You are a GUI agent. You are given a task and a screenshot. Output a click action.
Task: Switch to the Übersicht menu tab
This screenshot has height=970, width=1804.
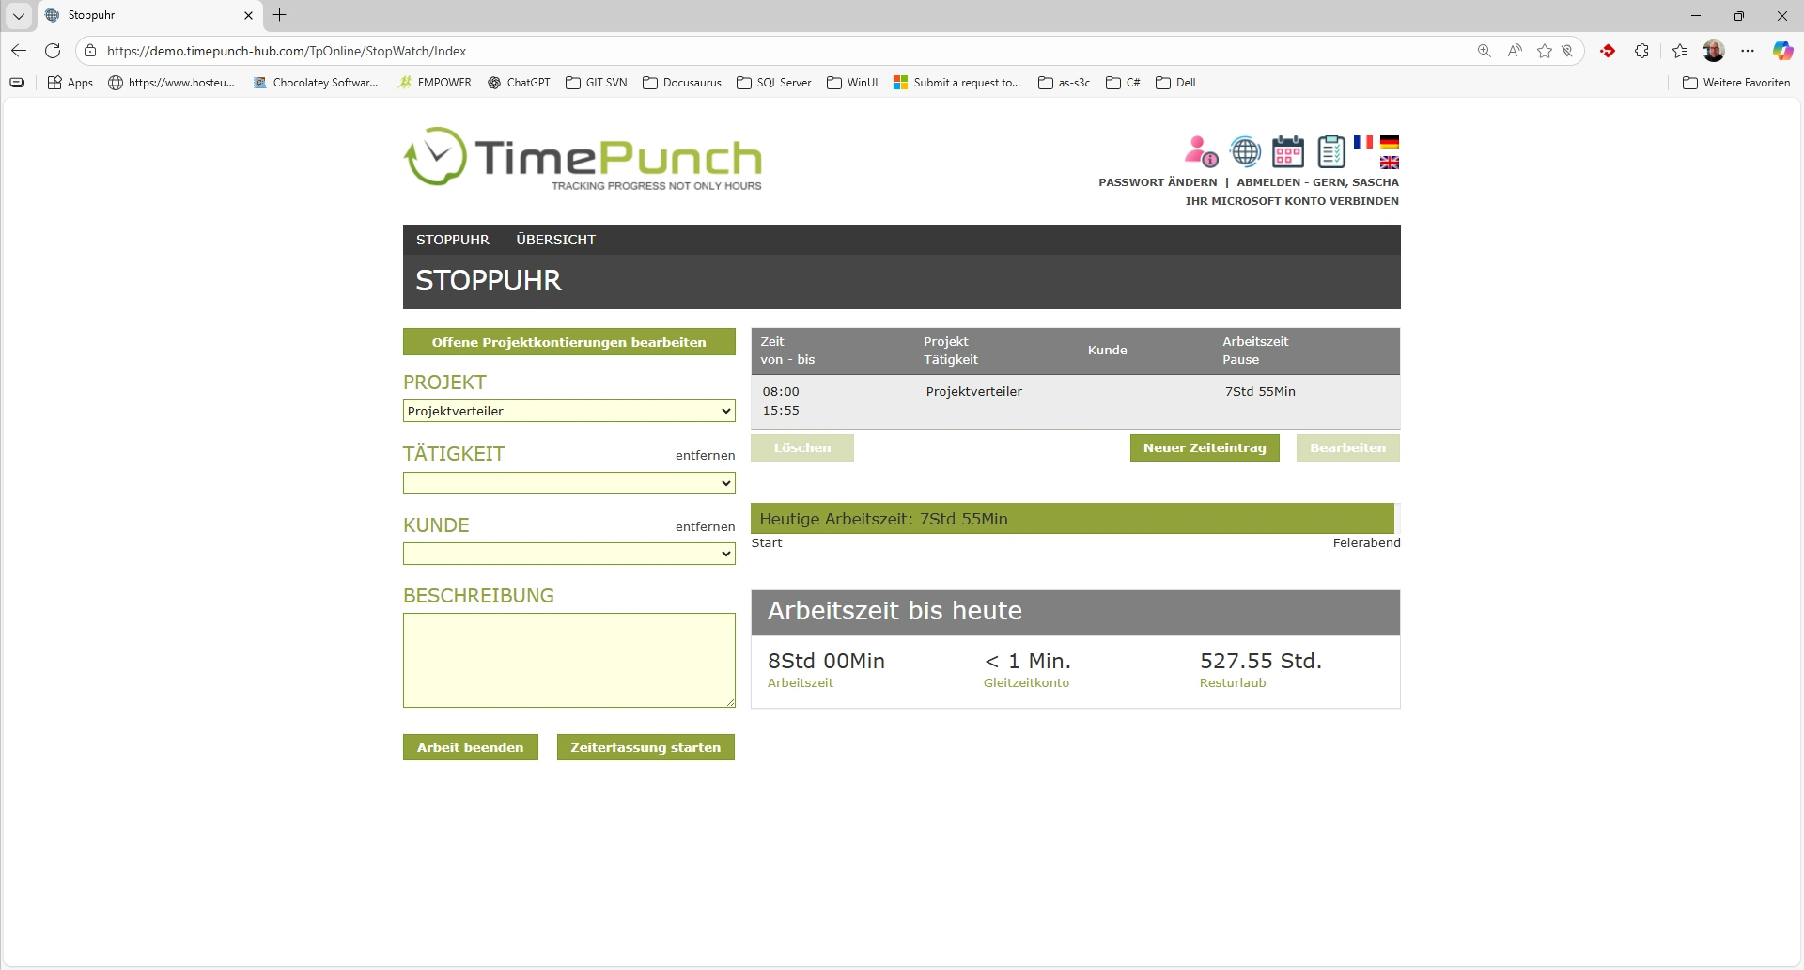(x=555, y=240)
